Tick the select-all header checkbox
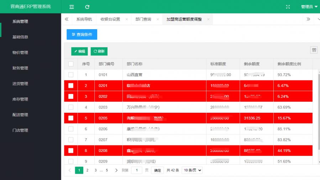320x180 pixels. point(71,64)
